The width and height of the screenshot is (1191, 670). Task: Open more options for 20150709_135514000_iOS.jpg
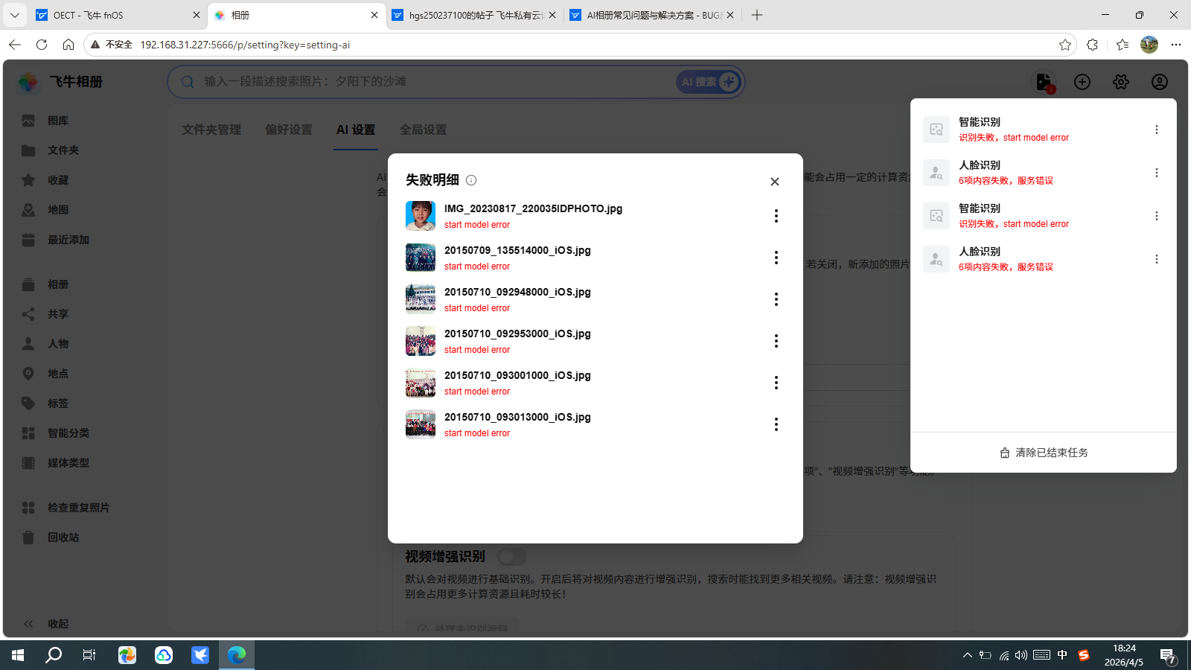click(x=776, y=258)
